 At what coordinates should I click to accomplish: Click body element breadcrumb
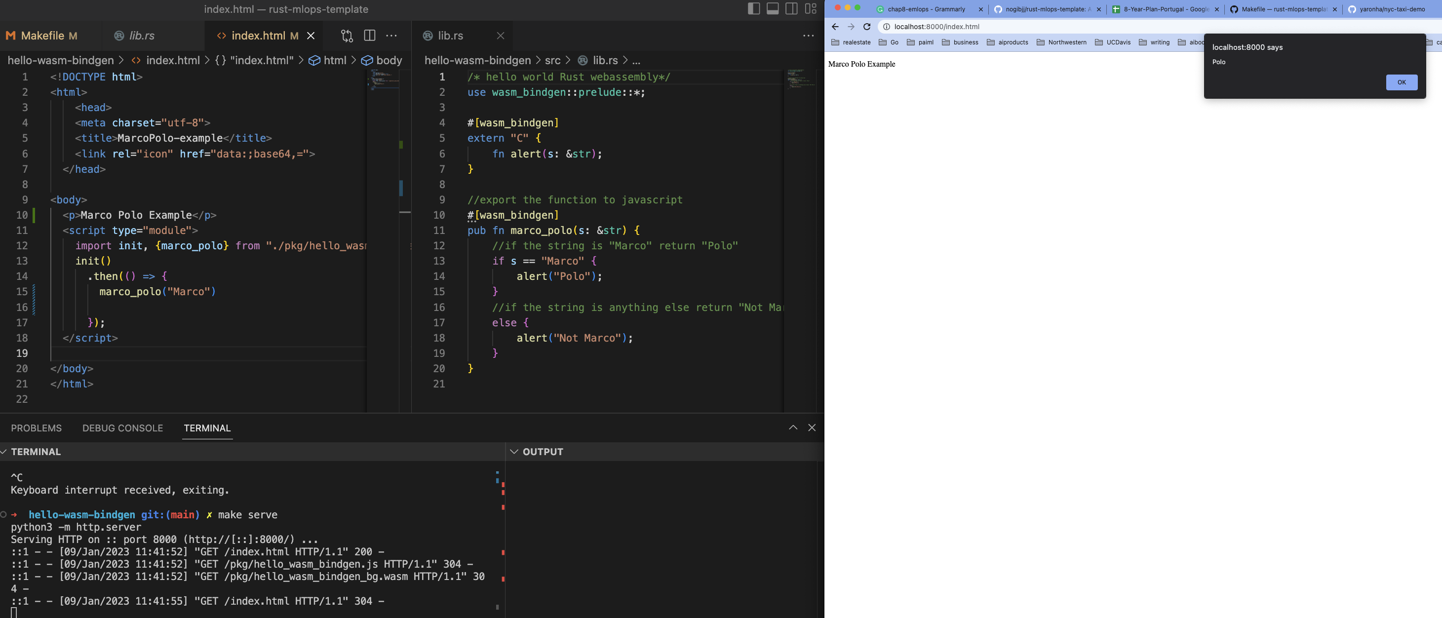click(382, 60)
